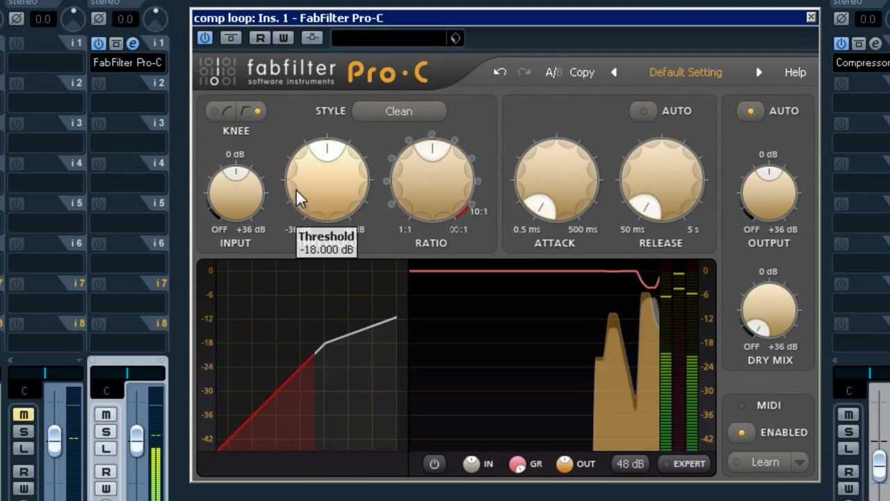890x501 pixels.
Task: Mute the left mixer channel with yellow M
Action: (24, 415)
